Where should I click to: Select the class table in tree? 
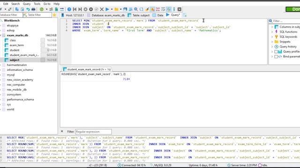click(13, 40)
